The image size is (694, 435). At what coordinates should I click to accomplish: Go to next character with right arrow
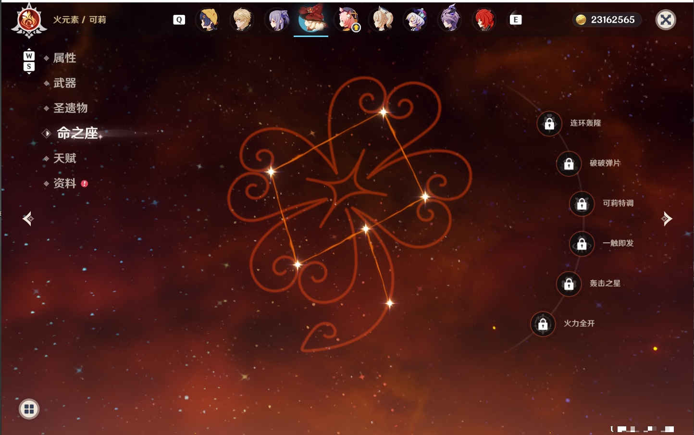pos(667,219)
